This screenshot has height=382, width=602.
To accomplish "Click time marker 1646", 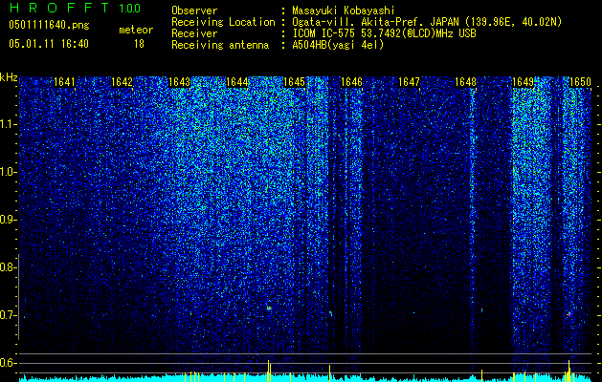I will (351, 82).
